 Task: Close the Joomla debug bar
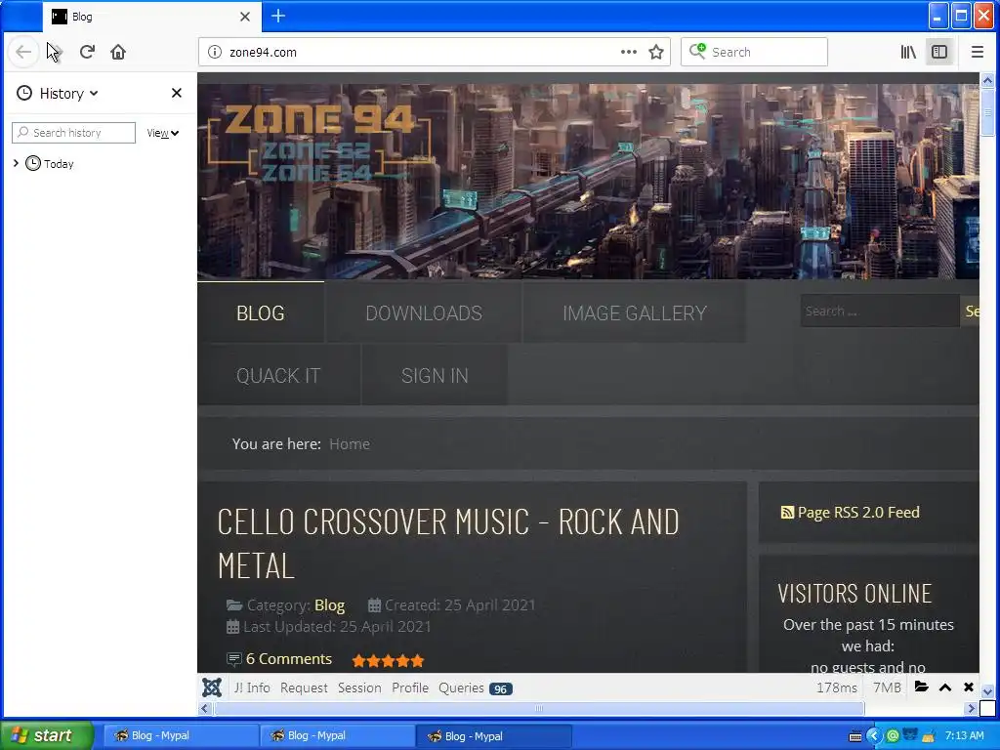pos(968,687)
